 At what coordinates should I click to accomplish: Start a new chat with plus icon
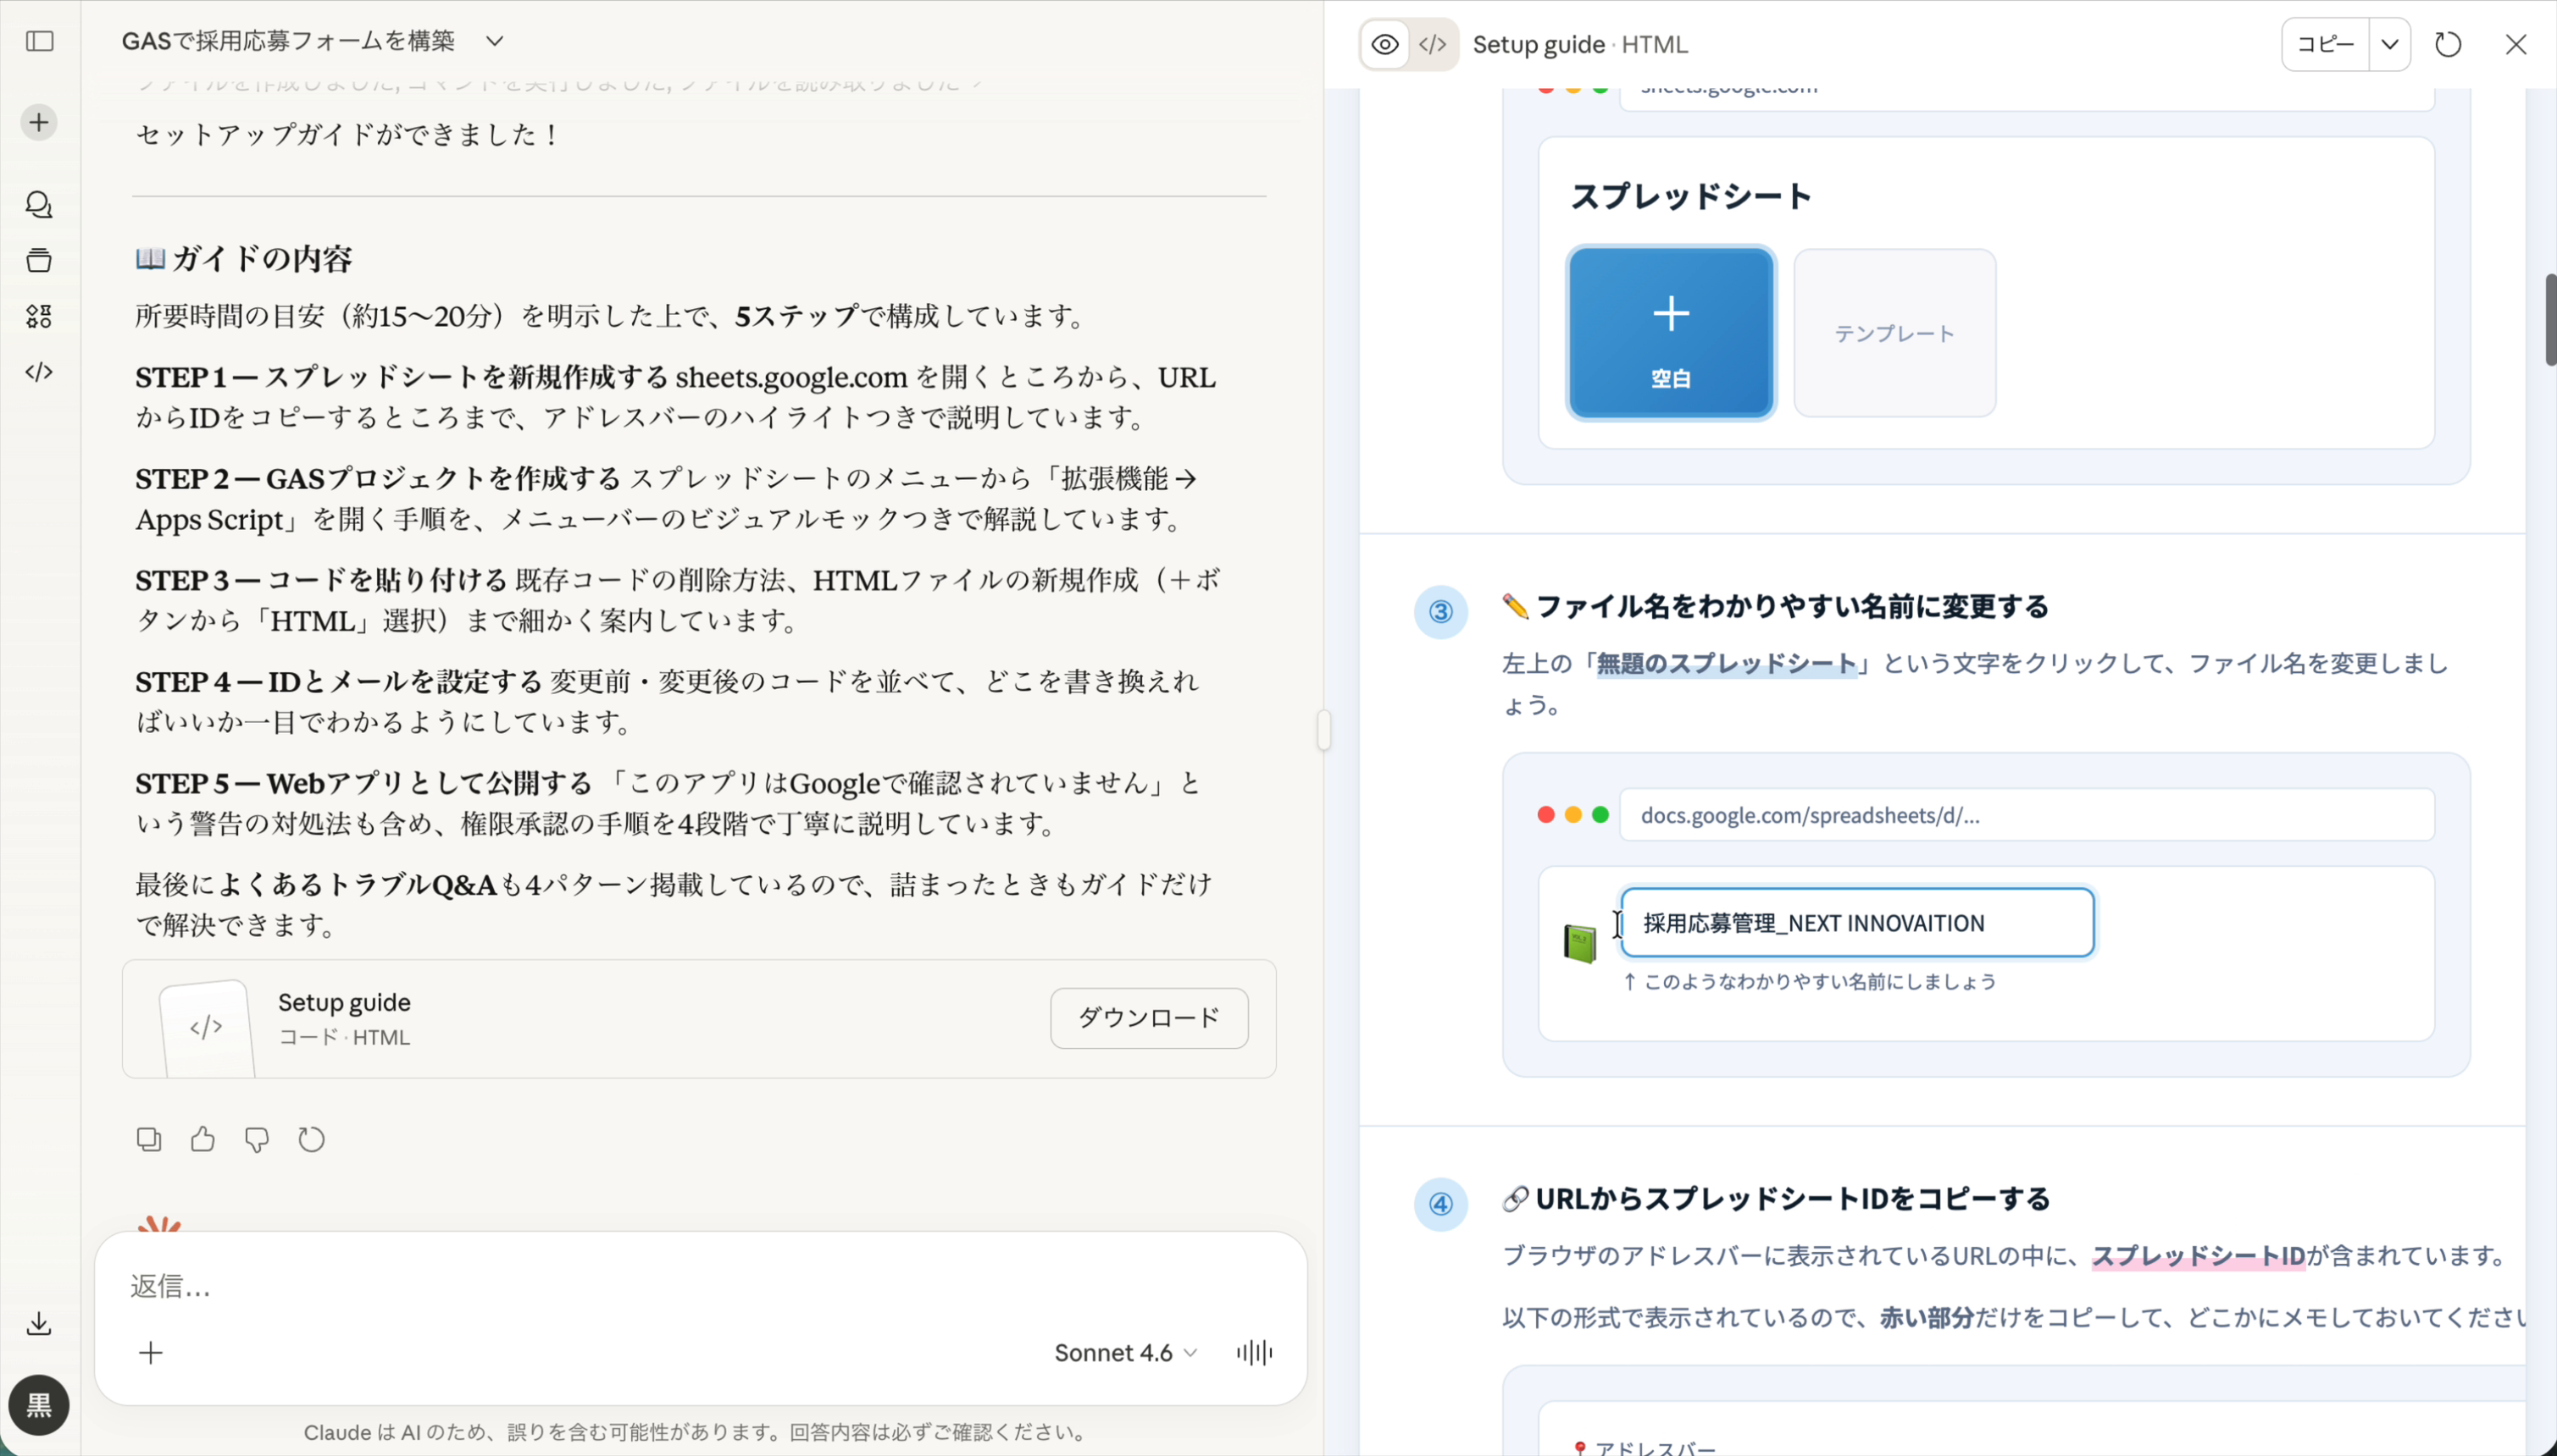coord(39,123)
